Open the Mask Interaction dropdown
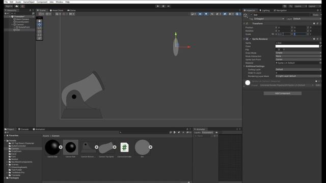Screen dimensions: 326x183 [298, 56]
